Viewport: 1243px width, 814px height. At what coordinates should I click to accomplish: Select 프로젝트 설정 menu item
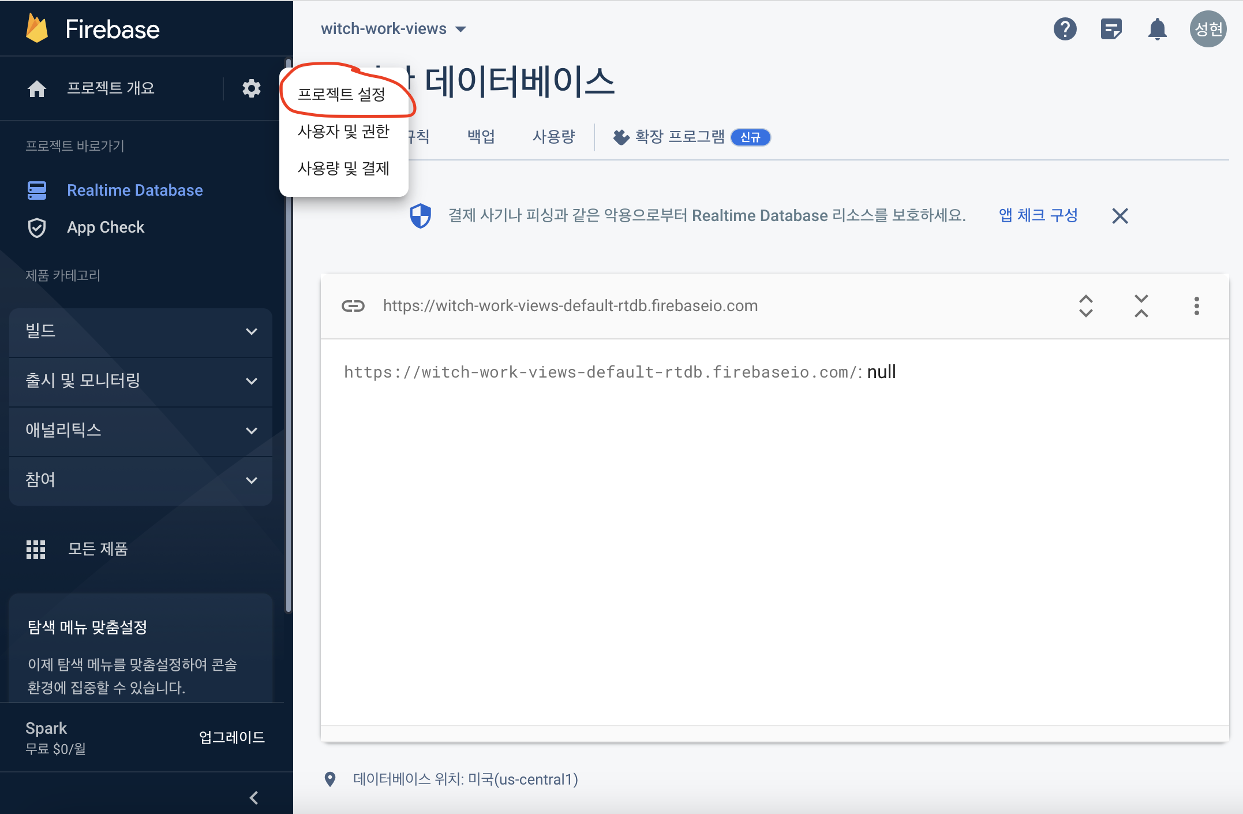click(x=341, y=94)
